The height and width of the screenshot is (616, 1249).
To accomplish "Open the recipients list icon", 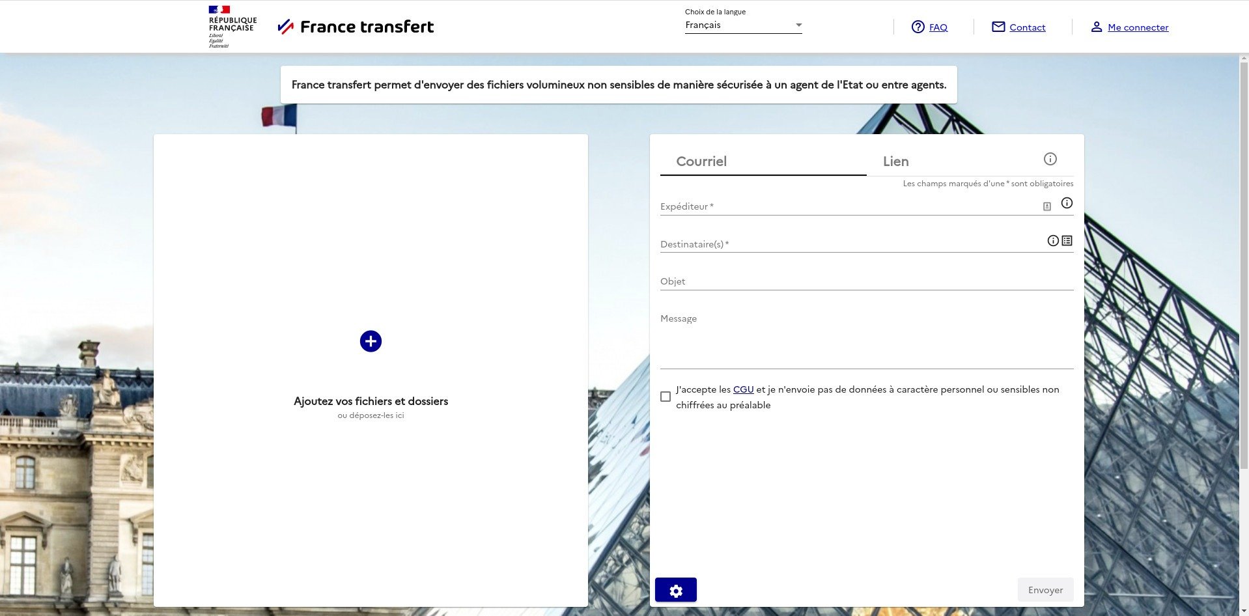I will click(x=1067, y=241).
